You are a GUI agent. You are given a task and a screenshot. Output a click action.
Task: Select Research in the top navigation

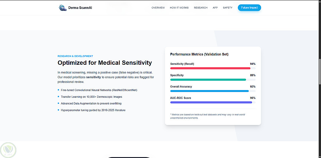click(201, 8)
